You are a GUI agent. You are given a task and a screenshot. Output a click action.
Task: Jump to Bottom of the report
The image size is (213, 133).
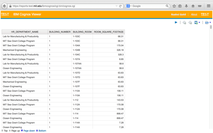point(41,131)
